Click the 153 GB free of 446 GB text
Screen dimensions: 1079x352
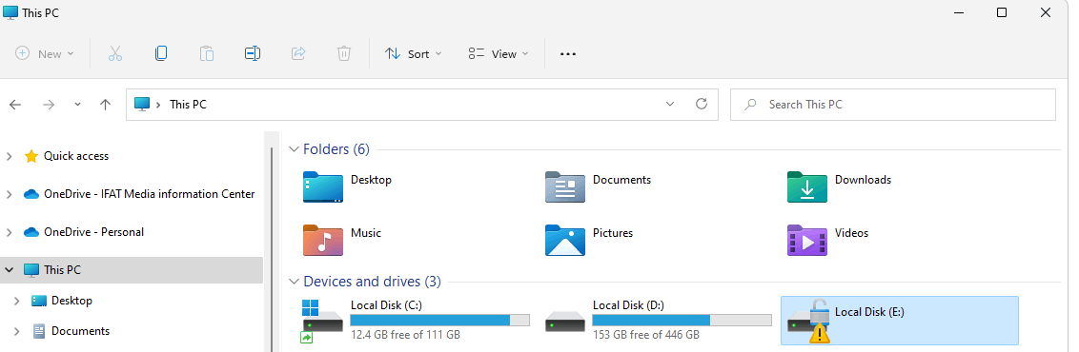(645, 335)
